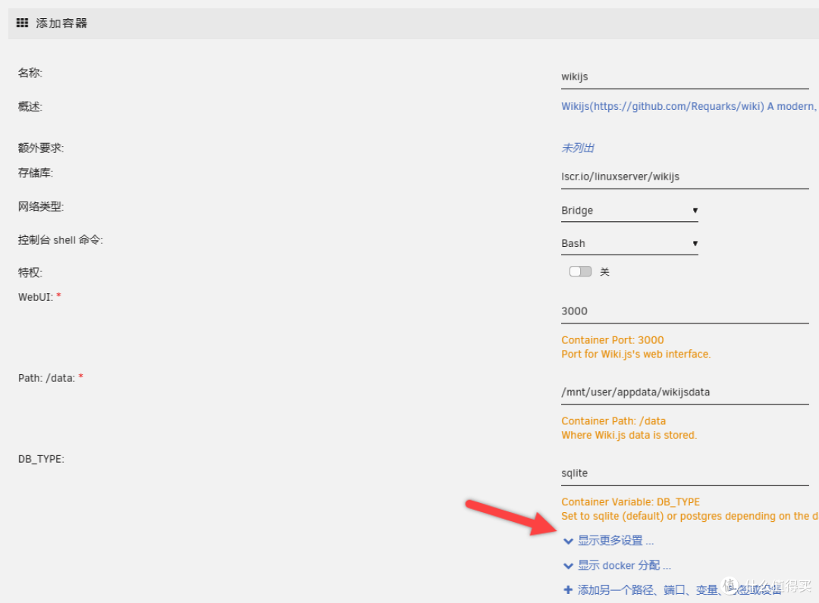This screenshot has height=603, width=819.
Task: Click the grid icon beside 添加容器
Action: pyautogui.click(x=22, y=23)
